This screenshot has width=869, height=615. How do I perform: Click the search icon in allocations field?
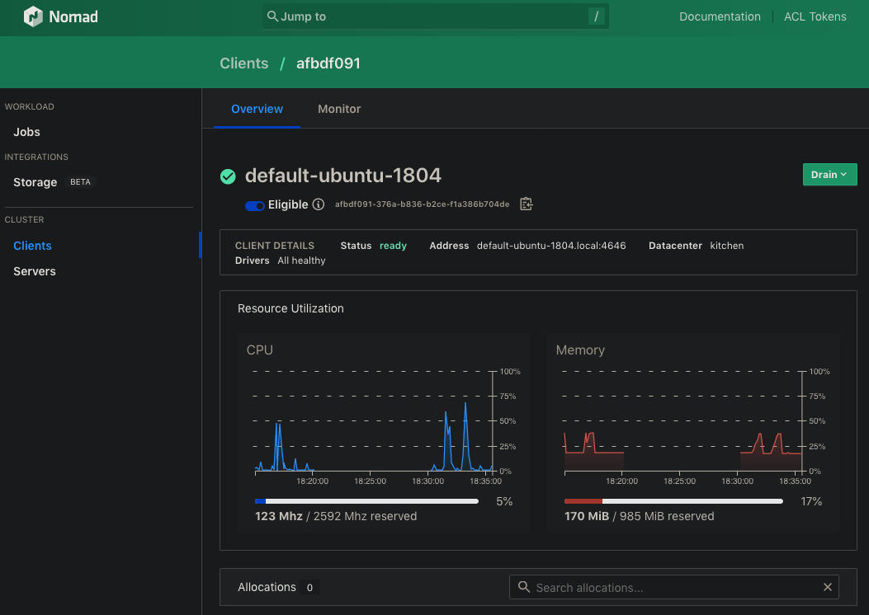(x=524, y=587)
